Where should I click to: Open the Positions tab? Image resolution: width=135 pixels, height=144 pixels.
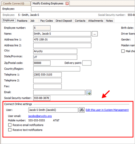[22, 21]
